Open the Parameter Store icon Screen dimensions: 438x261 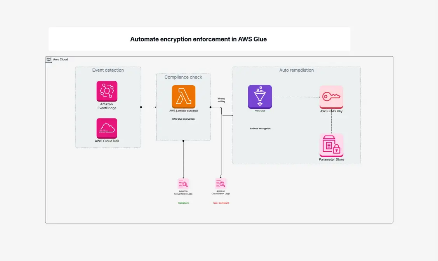coord(331,144)
